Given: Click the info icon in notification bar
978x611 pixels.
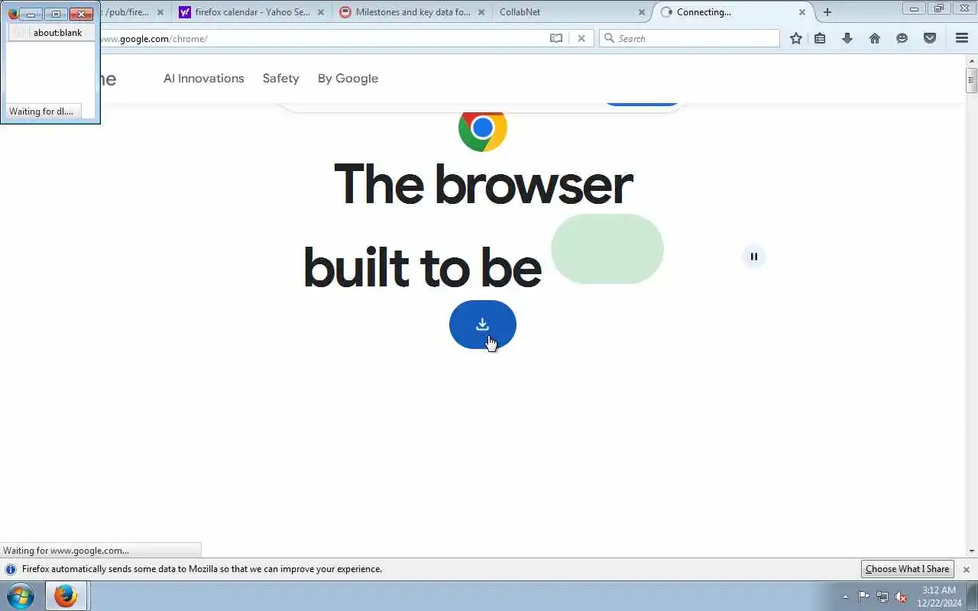Looking at the screenshot, I should click(11, 569).
